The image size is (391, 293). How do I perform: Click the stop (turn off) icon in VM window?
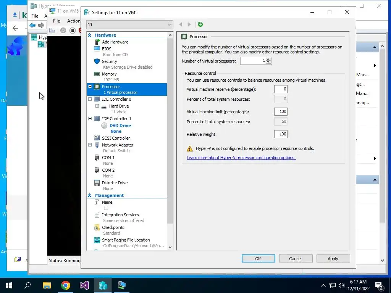point(73,31)
